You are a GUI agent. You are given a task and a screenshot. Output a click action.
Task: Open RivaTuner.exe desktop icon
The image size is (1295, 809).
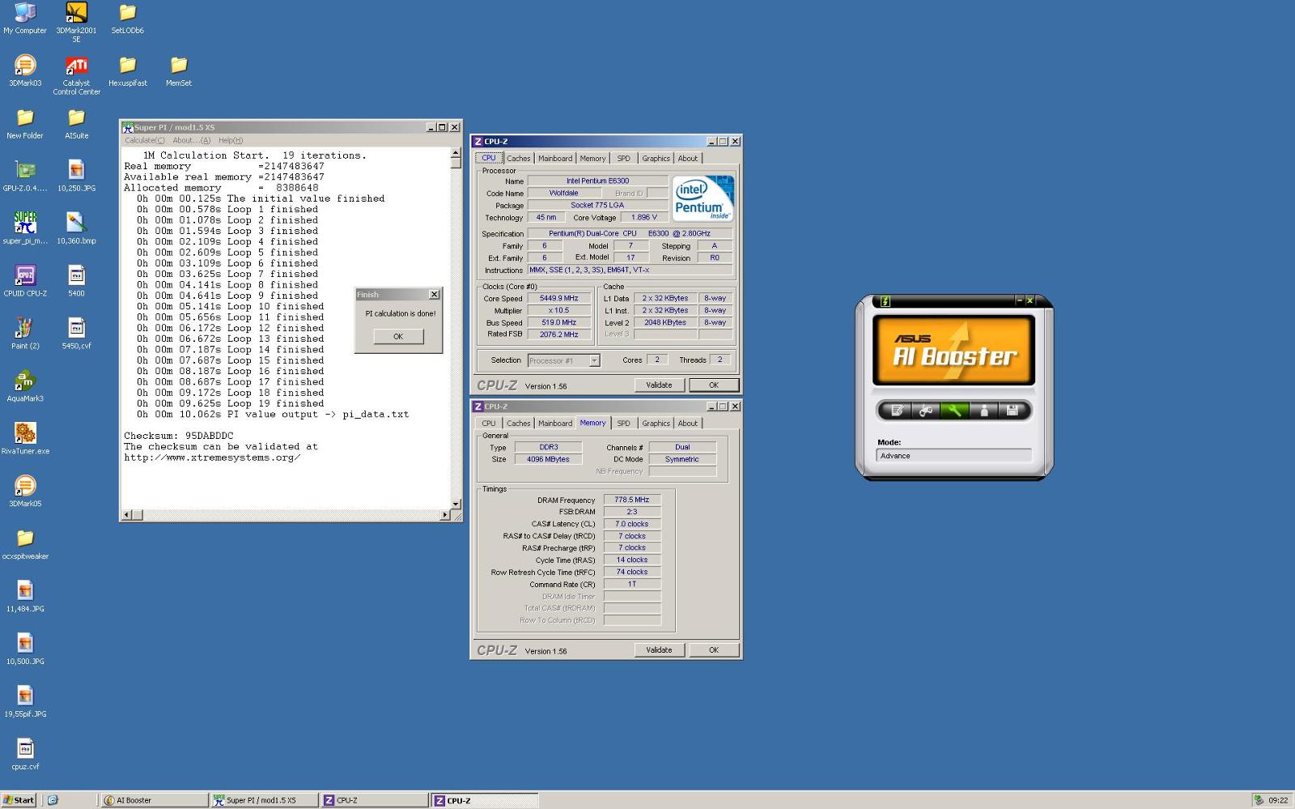tap(25, 439)
